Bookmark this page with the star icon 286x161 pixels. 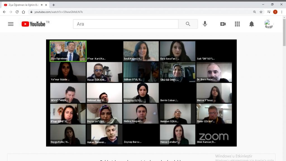261,12
